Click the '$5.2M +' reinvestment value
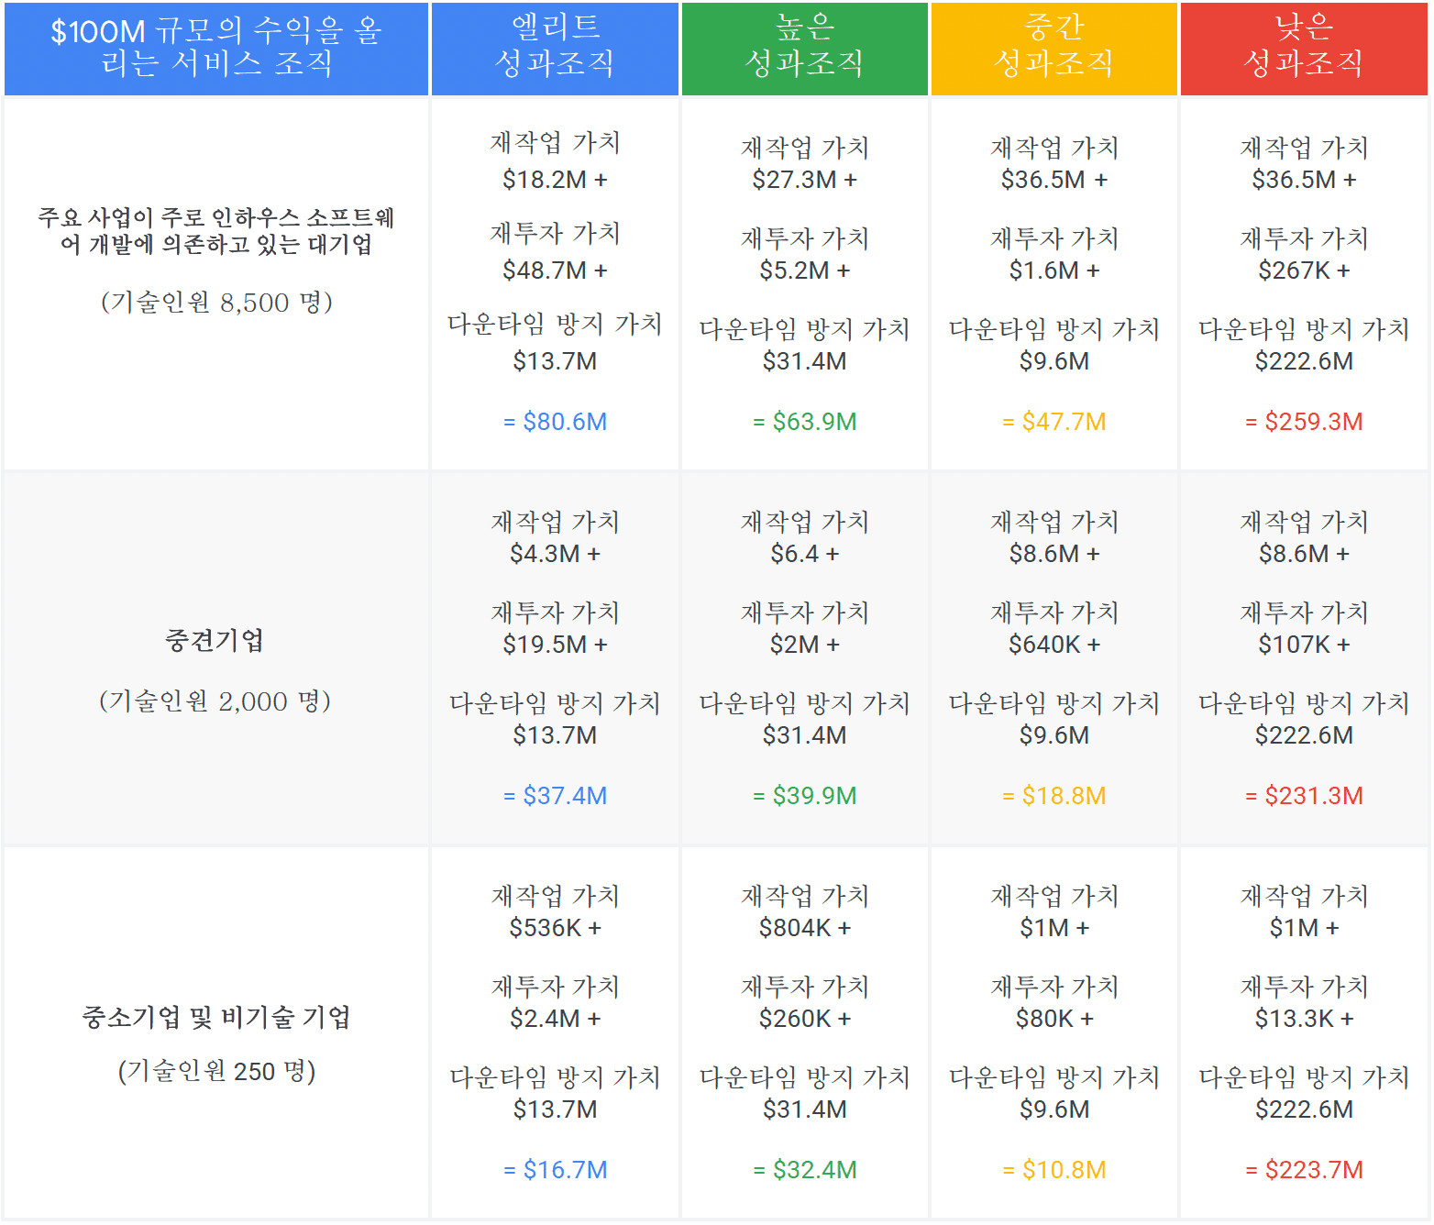This screenshot has width=1434, height=1225. tap(804, 270)
